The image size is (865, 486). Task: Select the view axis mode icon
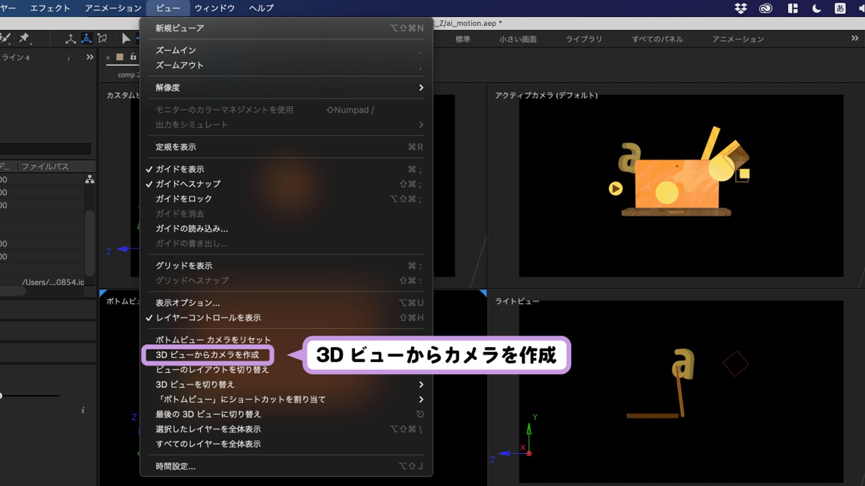pyautogui.click(x=102, y=38)
